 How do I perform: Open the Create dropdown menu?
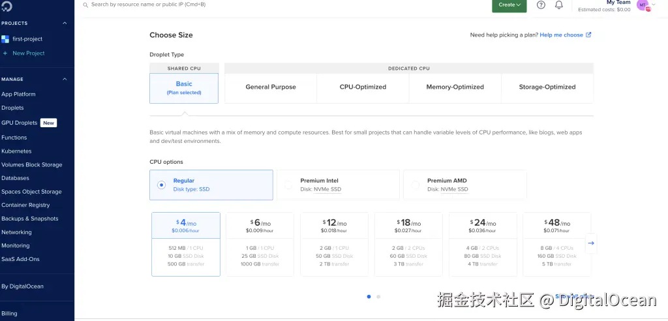pos(509,5)
